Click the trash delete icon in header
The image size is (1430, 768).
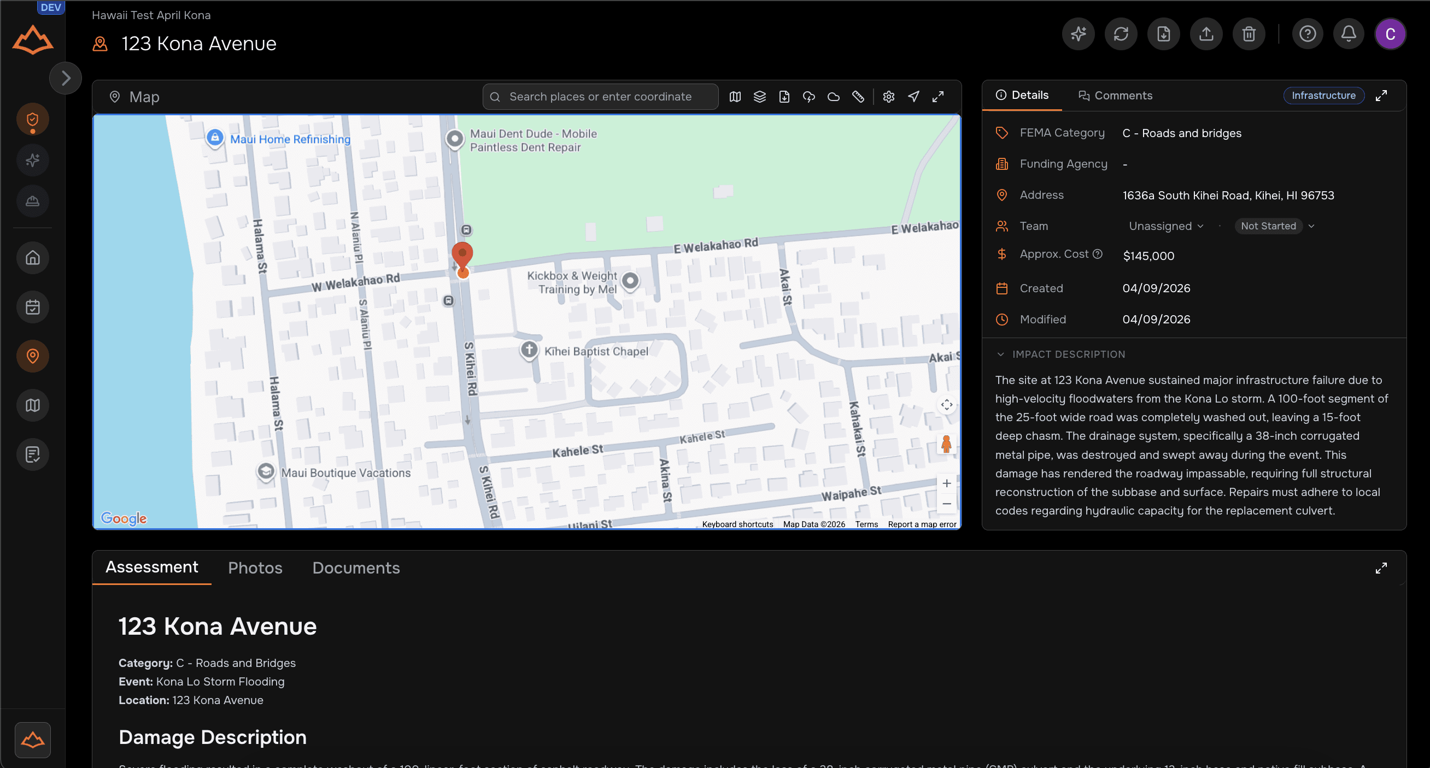(x=1249, y=34)
